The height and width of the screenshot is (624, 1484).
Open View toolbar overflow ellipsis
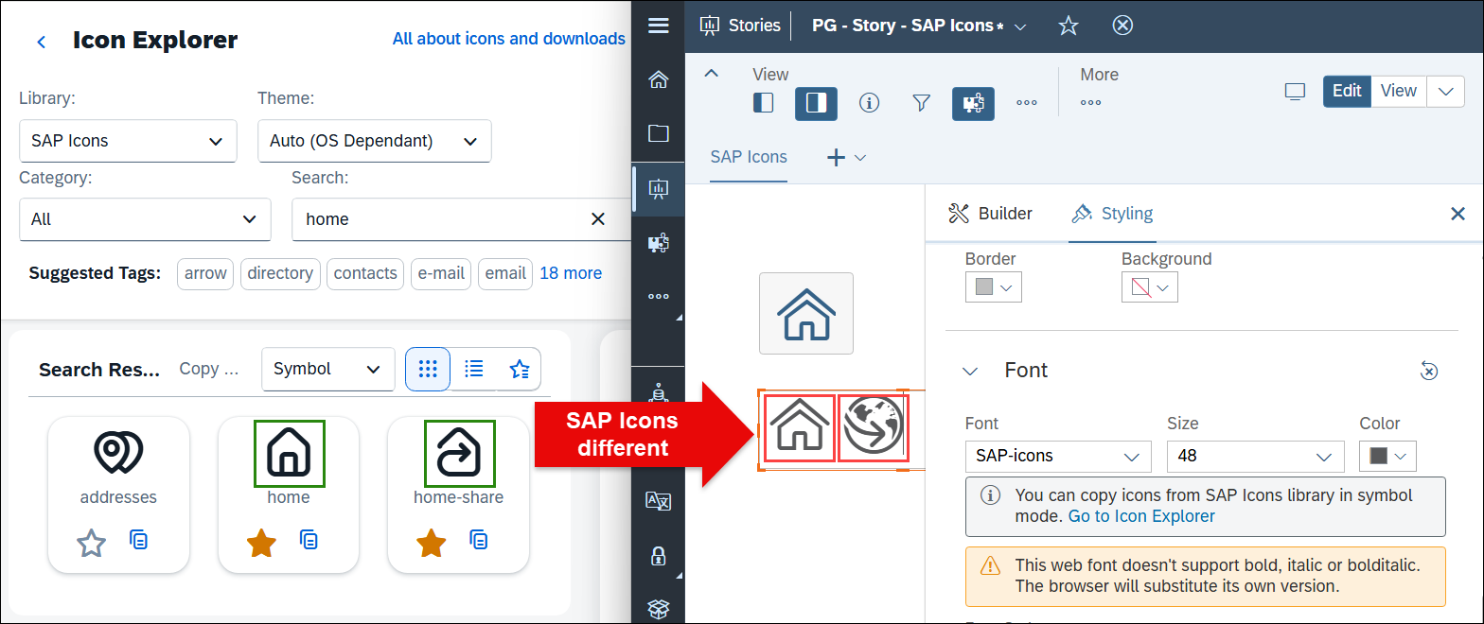pos(1026,103)
